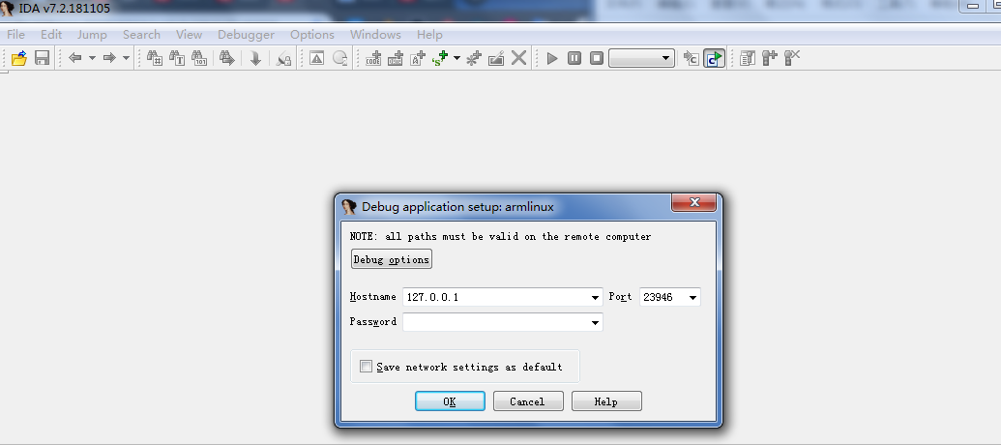Click the save floppy disk icon
Image resolution: width=1001 pixels, height=445 pixels.
[x=43, y=58]
